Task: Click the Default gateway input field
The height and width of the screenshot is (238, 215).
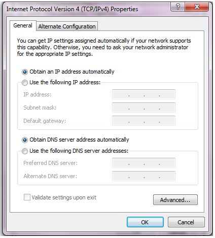Action: coord(144,121)
